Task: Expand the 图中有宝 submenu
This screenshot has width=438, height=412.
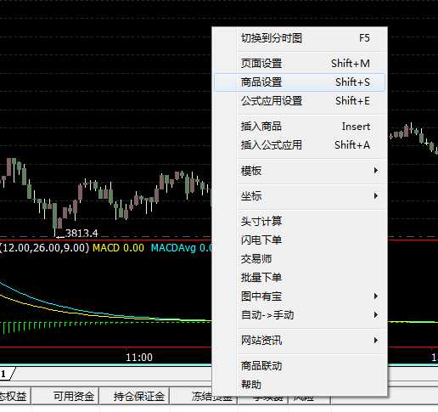Action: click(x=300, y=296)
